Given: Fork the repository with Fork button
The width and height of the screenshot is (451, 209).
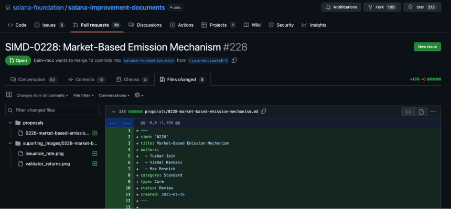Looking at the screenshot, I should click(x=382, y=7).
